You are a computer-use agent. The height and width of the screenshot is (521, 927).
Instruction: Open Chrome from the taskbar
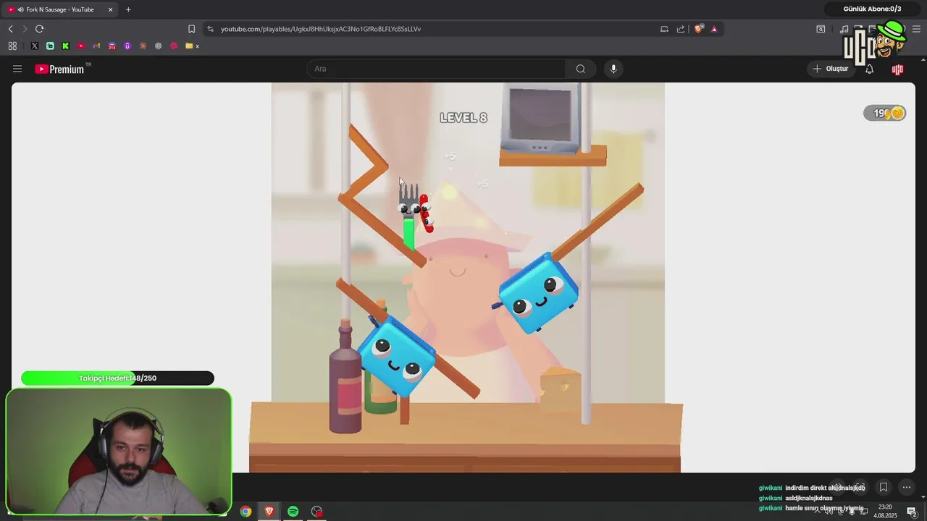[246, 512]
